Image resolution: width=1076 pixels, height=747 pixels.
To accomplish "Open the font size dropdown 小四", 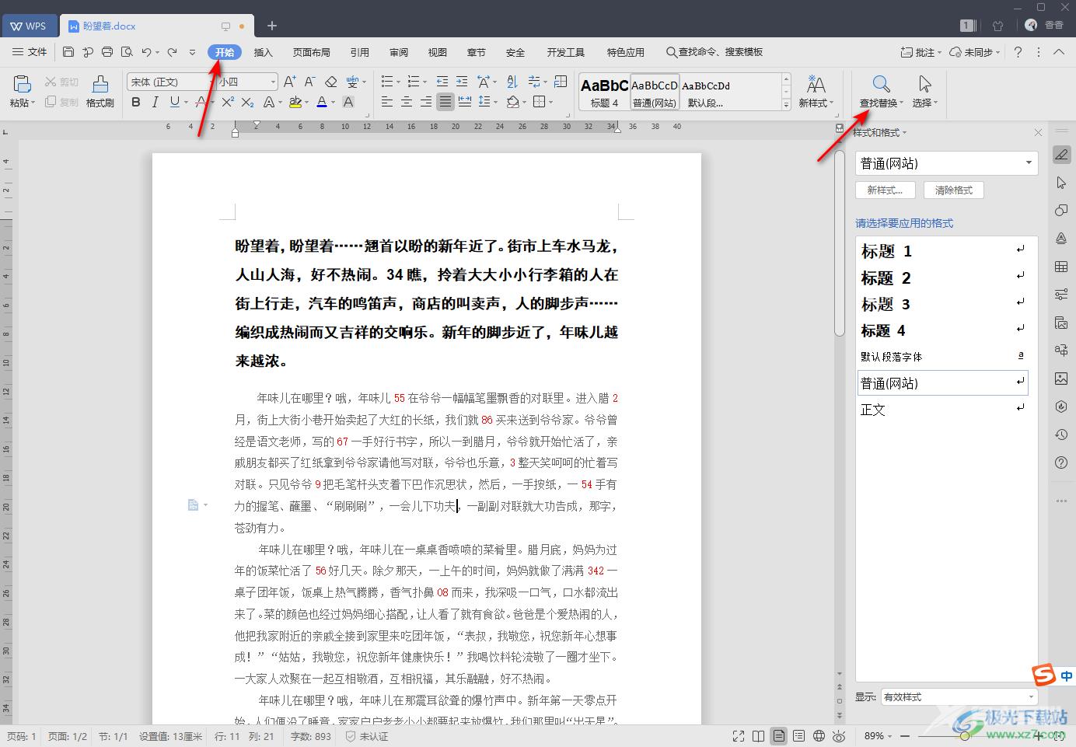I will tap(273, 82).
